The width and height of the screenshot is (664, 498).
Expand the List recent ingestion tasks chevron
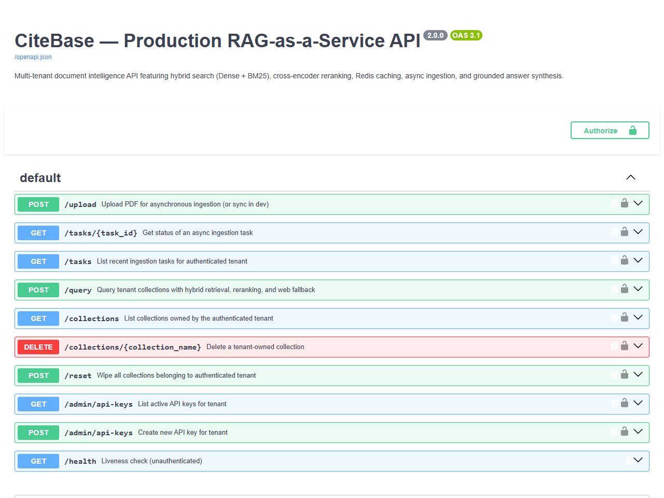(638, 260)
